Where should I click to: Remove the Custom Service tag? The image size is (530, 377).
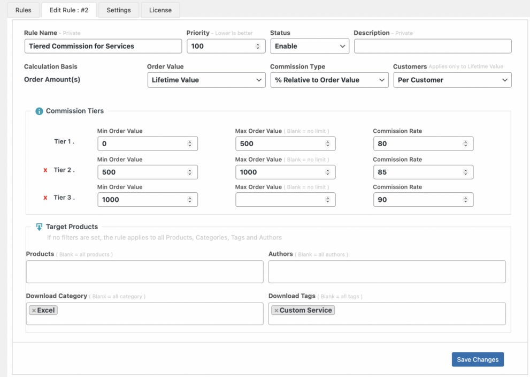pyautogui.click(x=276, y=311)
